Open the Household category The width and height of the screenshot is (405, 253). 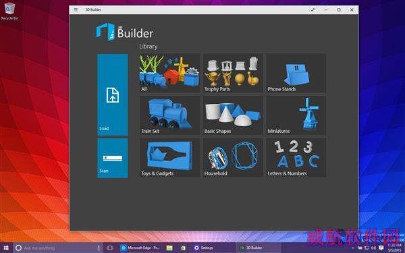coord(233,157)
